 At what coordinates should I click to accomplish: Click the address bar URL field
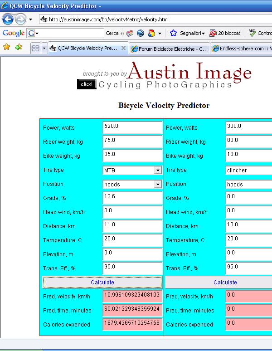coord(155,19)
